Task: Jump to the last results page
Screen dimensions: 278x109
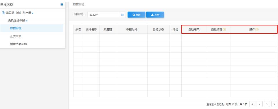Action: coord(274,104)
